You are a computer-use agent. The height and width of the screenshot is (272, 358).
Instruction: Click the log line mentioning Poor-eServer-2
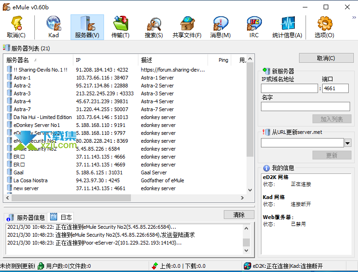95,243
